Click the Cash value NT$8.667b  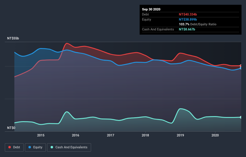187,29
